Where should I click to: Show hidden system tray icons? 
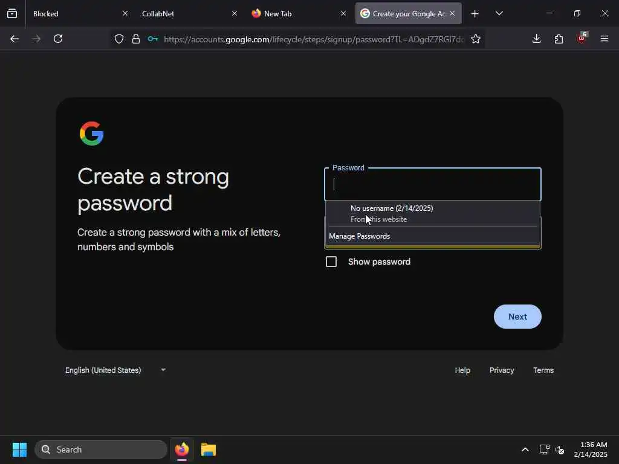click(525, 449)
